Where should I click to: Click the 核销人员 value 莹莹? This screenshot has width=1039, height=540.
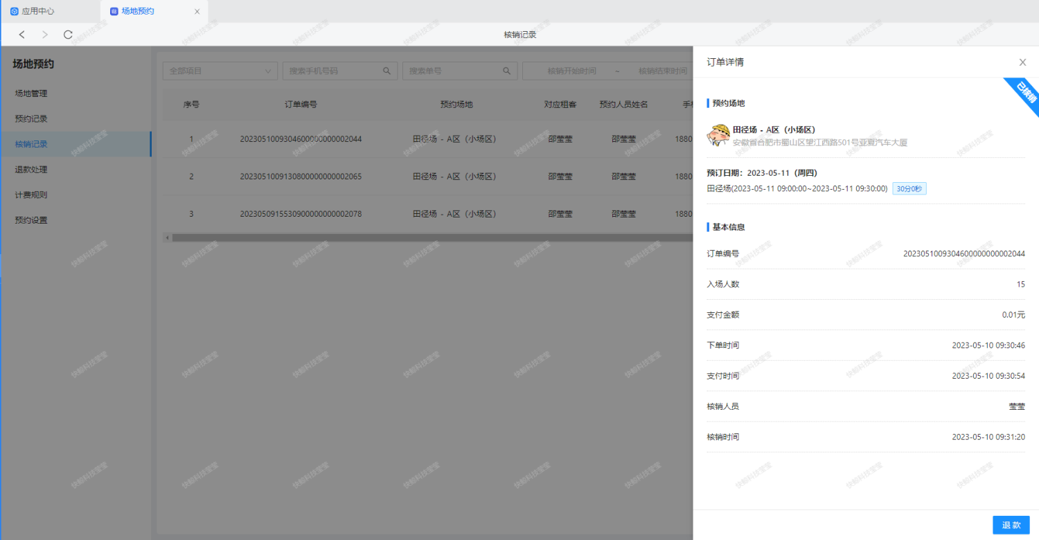[x=1017, y=406]
